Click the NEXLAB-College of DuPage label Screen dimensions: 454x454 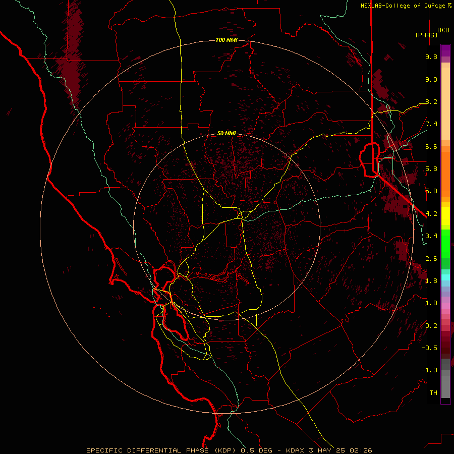click(x=404, y=6)
